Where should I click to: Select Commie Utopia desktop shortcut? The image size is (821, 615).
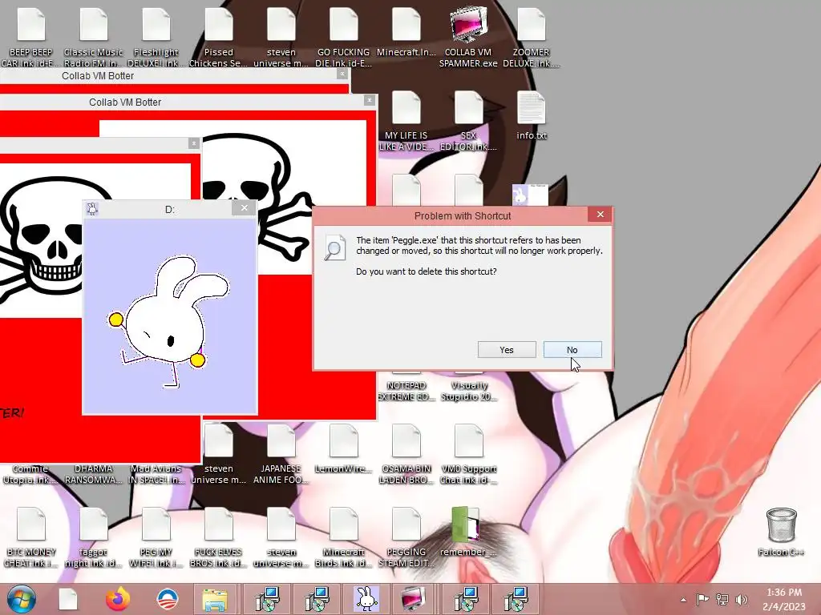(x=30, y=474)
